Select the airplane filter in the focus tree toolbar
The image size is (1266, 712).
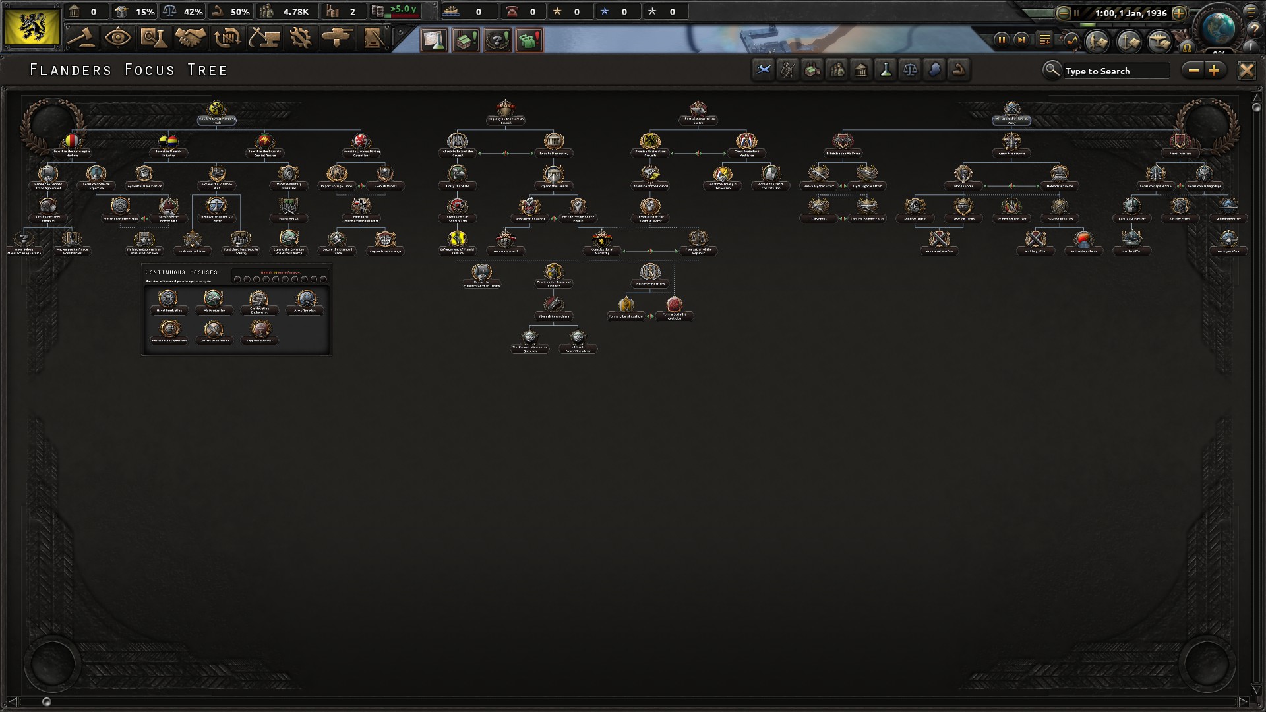point(764,70)
